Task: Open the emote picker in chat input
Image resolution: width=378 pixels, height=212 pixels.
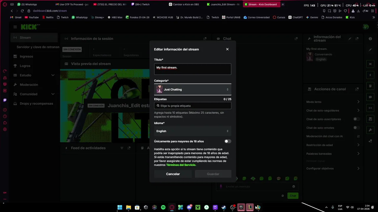Action: click(294, 186)
